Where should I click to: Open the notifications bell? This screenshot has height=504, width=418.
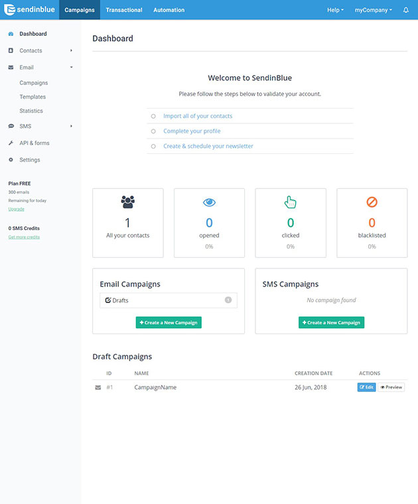point(406,10)
